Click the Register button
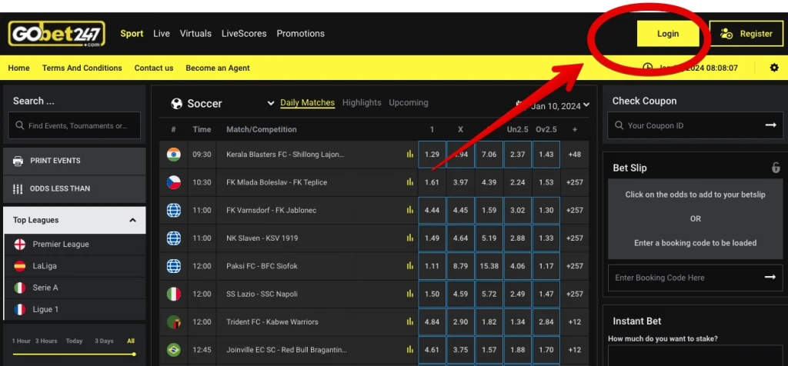This screenshot has width=788, height=366. tap(746, 34)
